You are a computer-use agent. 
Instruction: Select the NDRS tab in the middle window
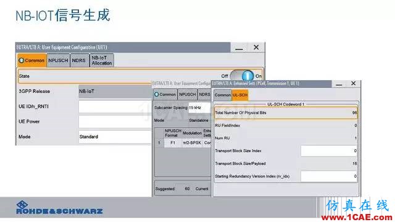(204, 94)
